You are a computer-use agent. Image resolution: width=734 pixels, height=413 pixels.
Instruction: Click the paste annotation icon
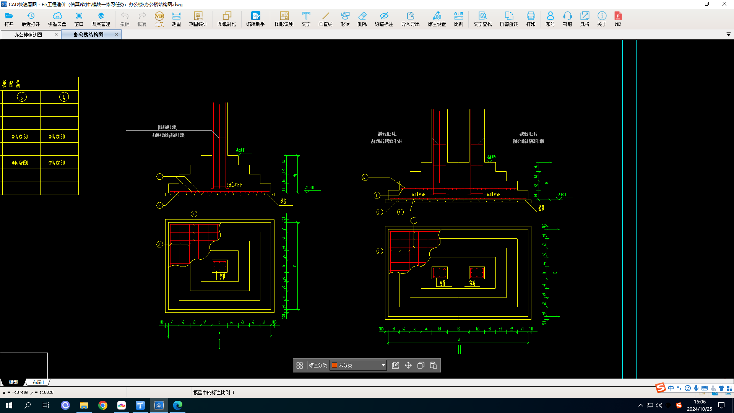pyautogui.click(x=434, y=365)
